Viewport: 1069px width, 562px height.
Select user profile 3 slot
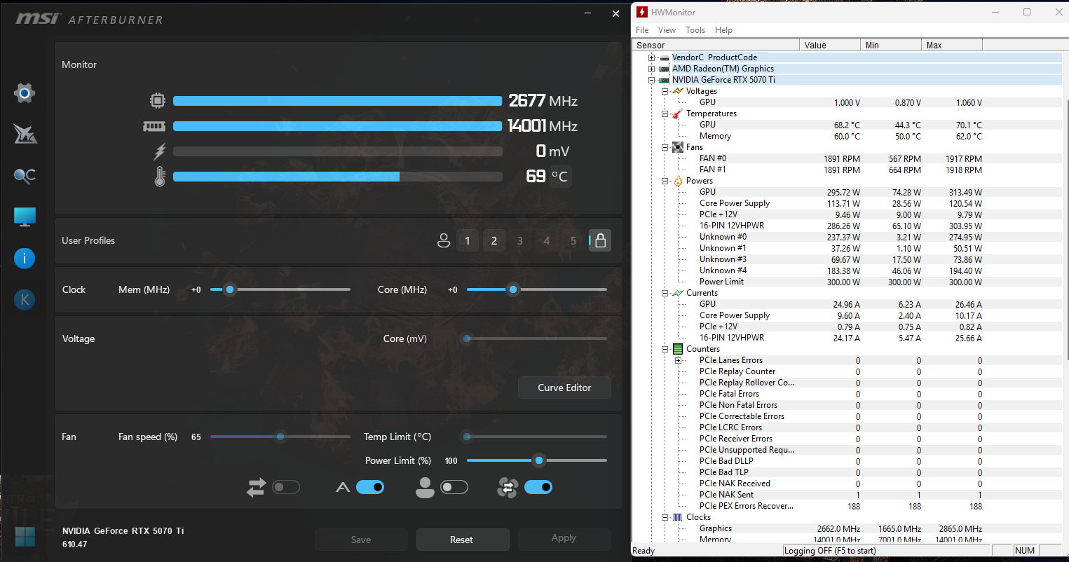[520, 240]
